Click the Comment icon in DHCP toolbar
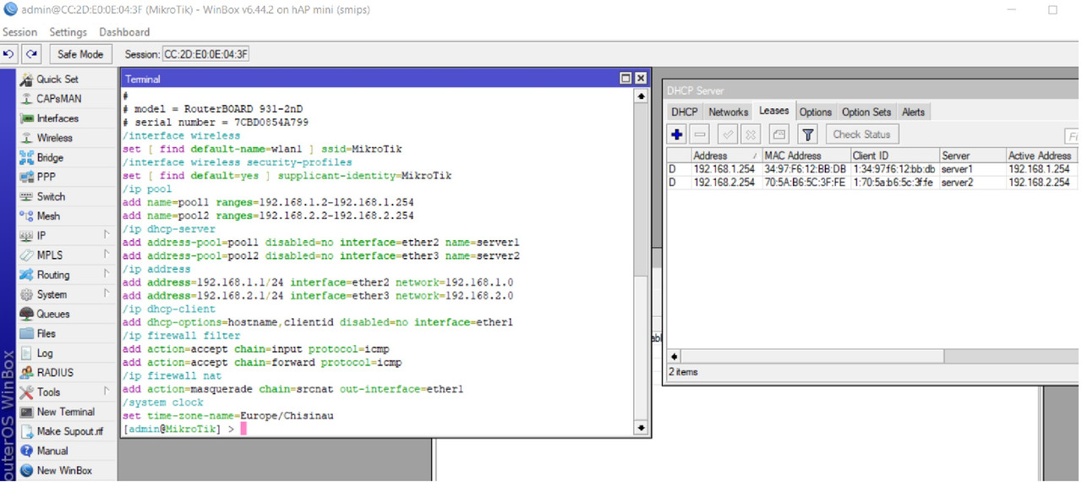Viewport: 1082px width, 482px height. (x=779, y=134)
